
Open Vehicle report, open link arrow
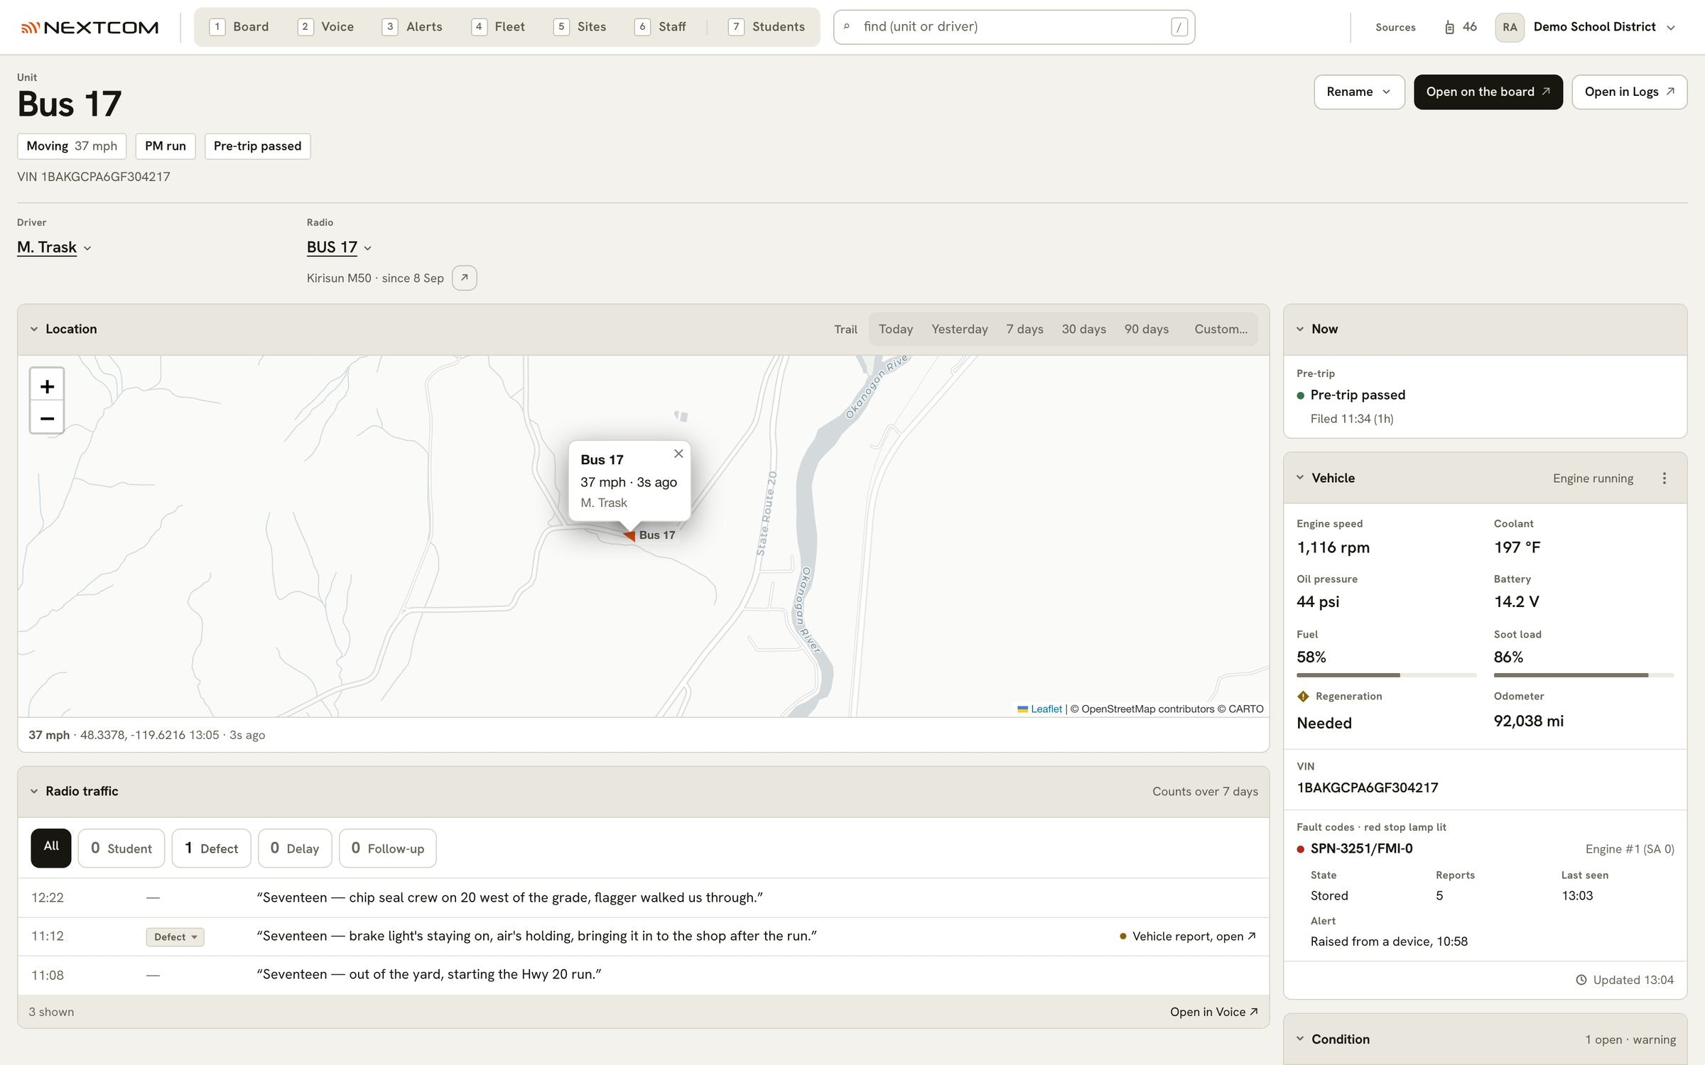1252,936
